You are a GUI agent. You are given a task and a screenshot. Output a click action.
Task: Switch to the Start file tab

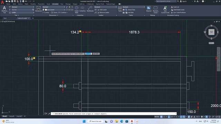[5, 18]
